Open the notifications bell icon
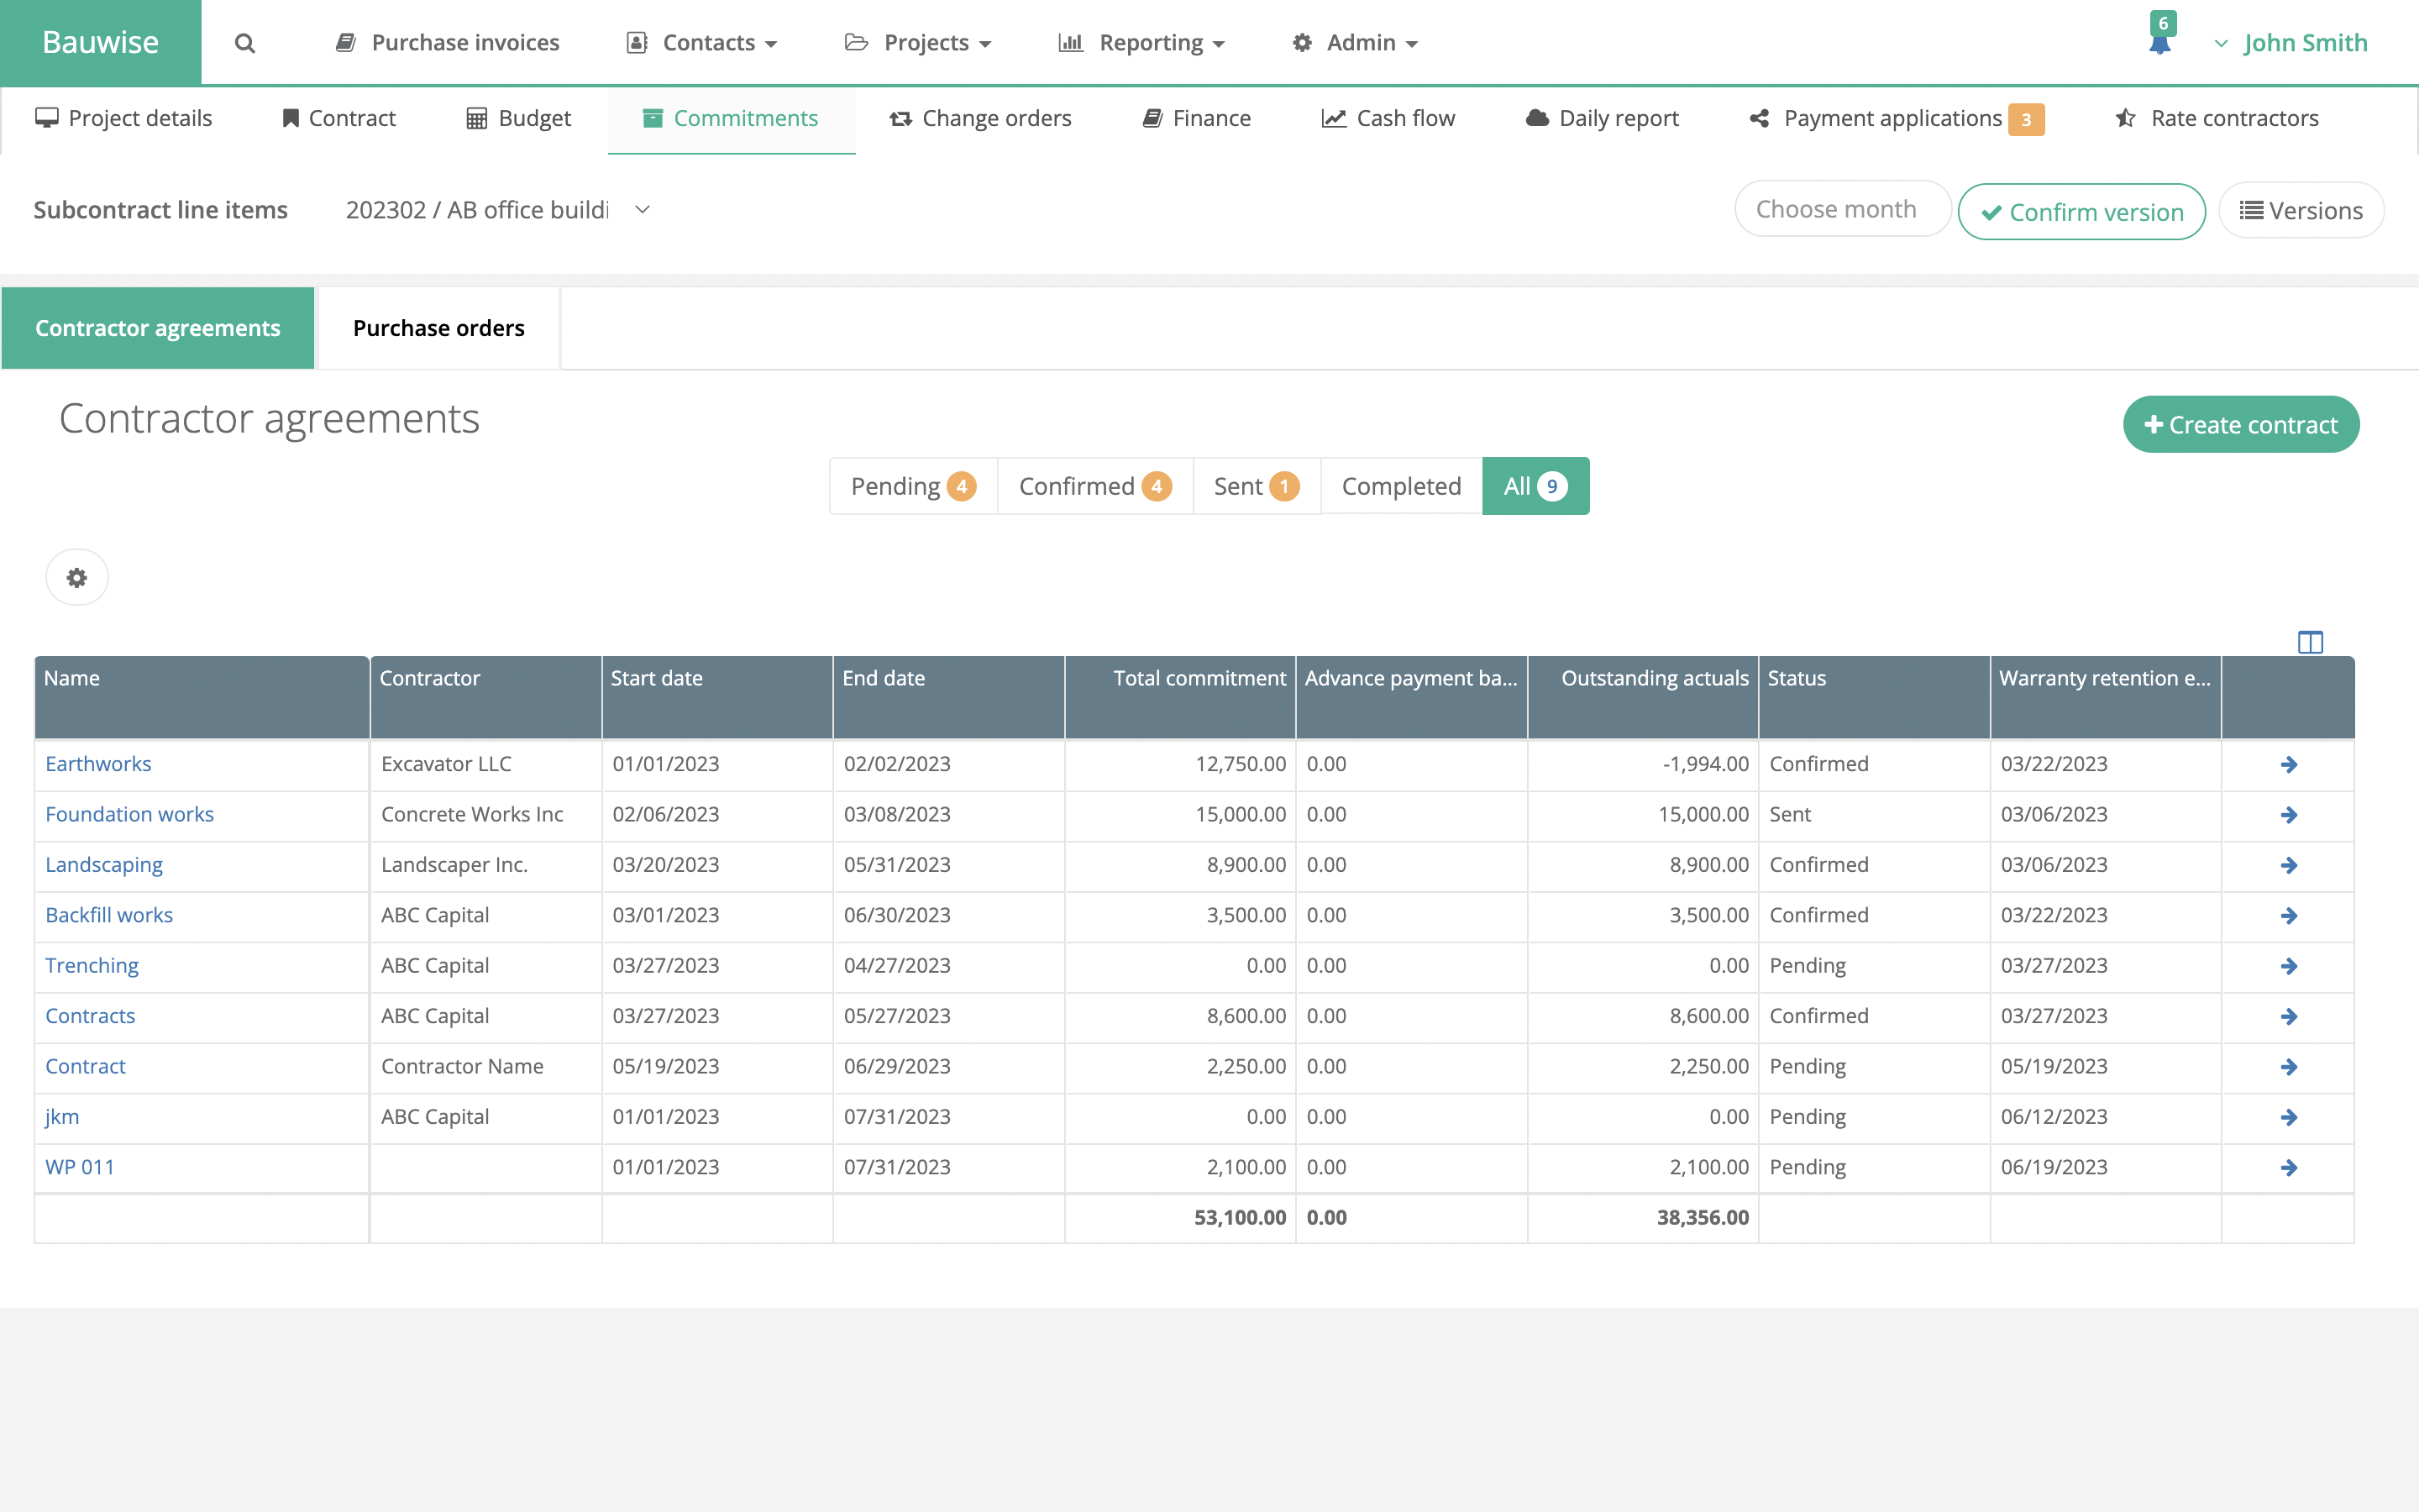 click(2160, 43)
